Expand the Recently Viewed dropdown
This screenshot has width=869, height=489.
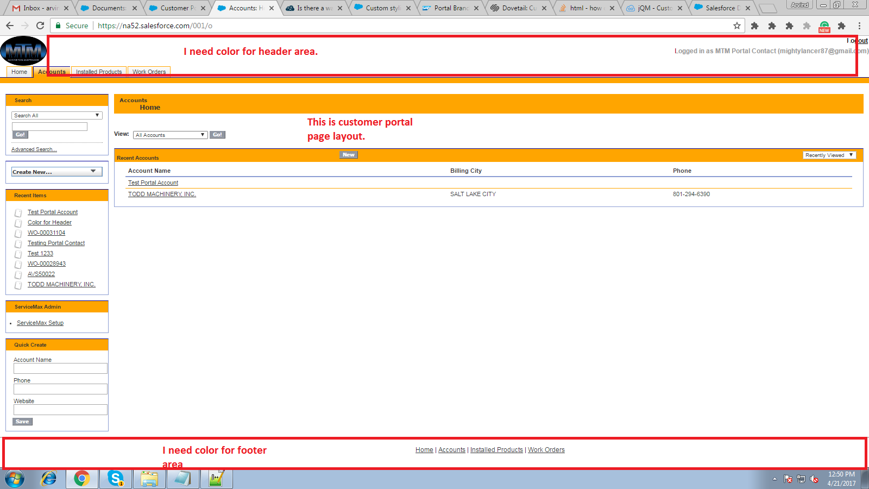829,155
